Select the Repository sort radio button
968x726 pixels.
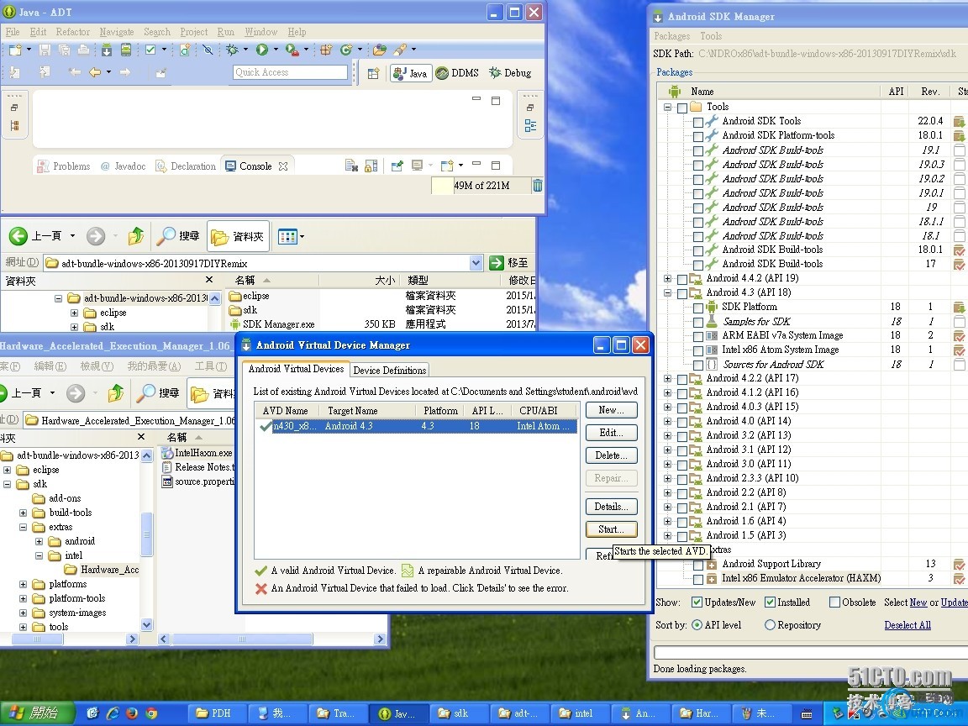(x=770, y=625)
